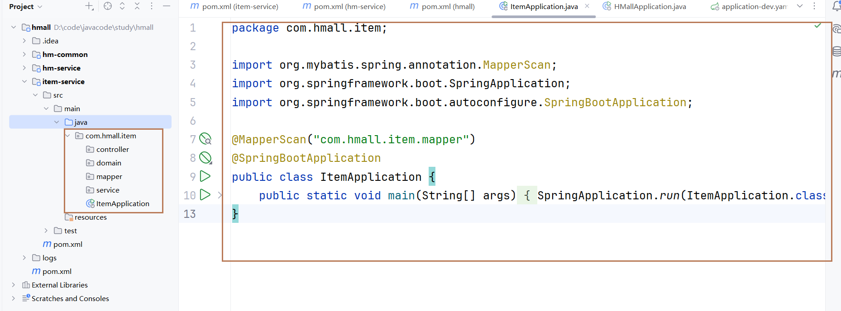Click line number 13 in gutter
The image size is (841, 311).
click(x=190, y=214)
